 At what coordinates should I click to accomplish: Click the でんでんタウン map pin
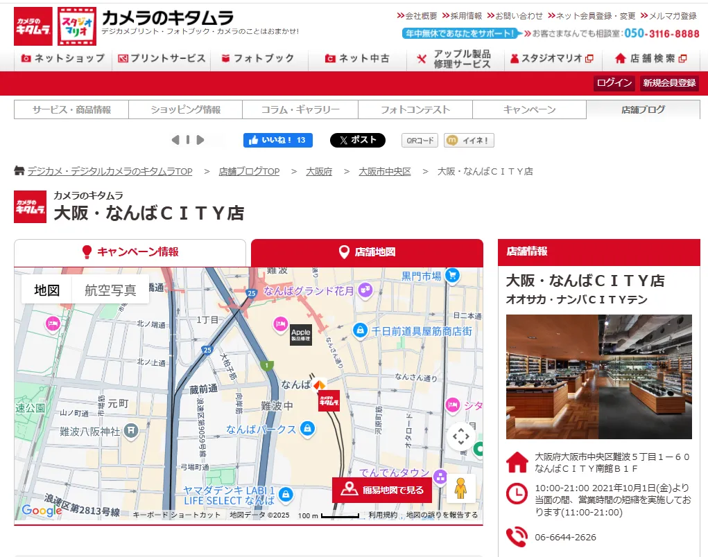click(x=440, y=476)
